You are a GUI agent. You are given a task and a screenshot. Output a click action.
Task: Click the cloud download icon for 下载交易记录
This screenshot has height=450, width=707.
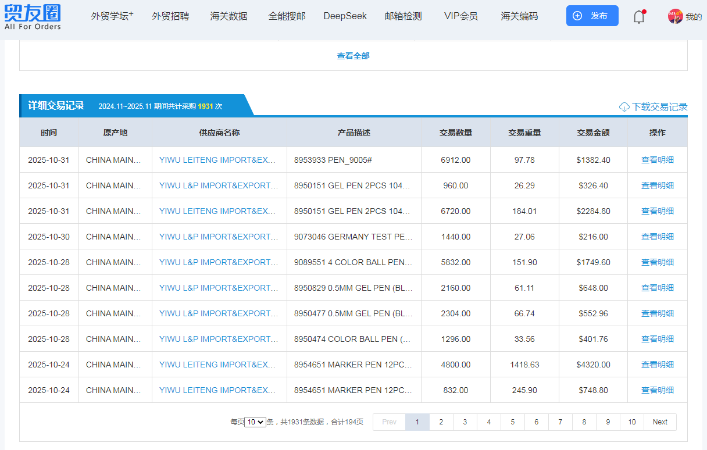point(624,107)
